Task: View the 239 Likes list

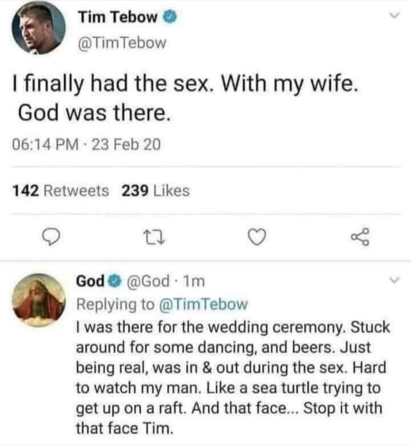Action: tap(156, 190)
